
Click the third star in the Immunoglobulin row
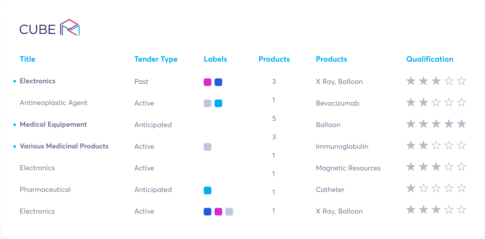point(436,145)
